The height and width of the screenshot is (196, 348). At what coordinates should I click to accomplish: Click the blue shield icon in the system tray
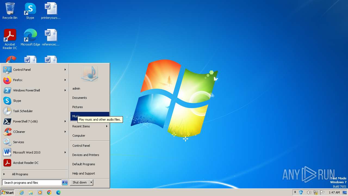pyautogui.click(x=301, y=192)
